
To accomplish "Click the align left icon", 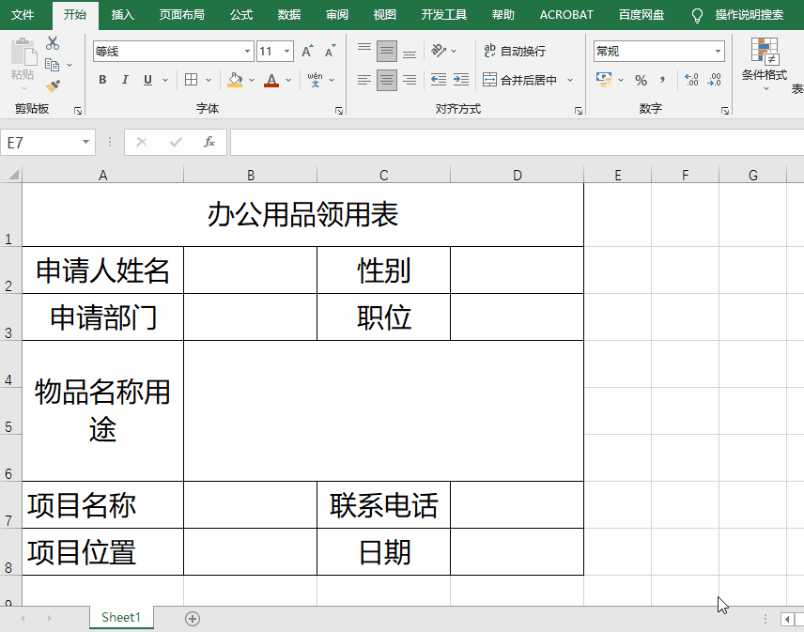I will pyautogui.click(x=364, y=80).
